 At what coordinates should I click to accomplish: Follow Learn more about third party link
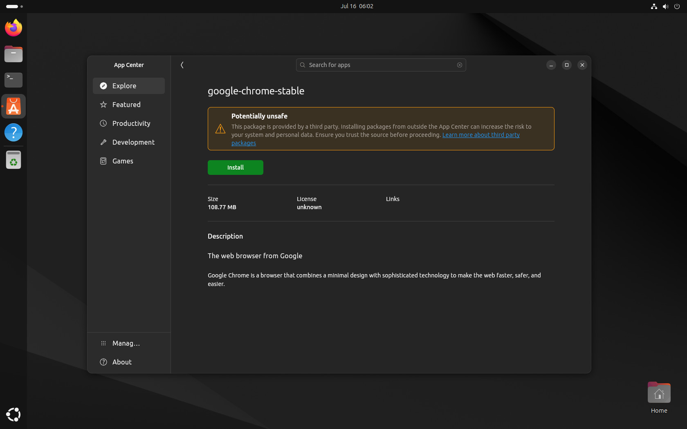click(481, 135)
